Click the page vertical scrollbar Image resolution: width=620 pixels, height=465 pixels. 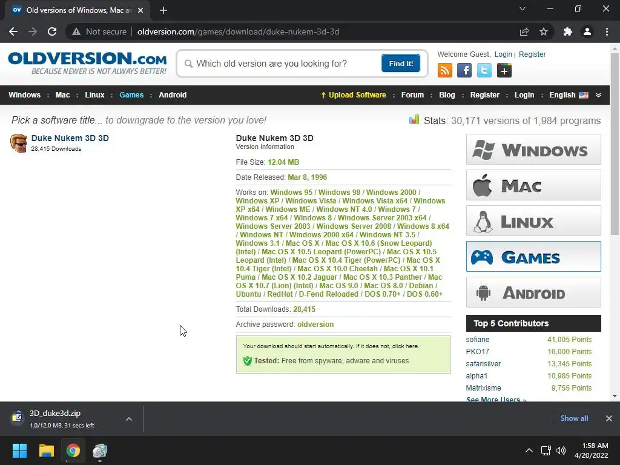615,143
